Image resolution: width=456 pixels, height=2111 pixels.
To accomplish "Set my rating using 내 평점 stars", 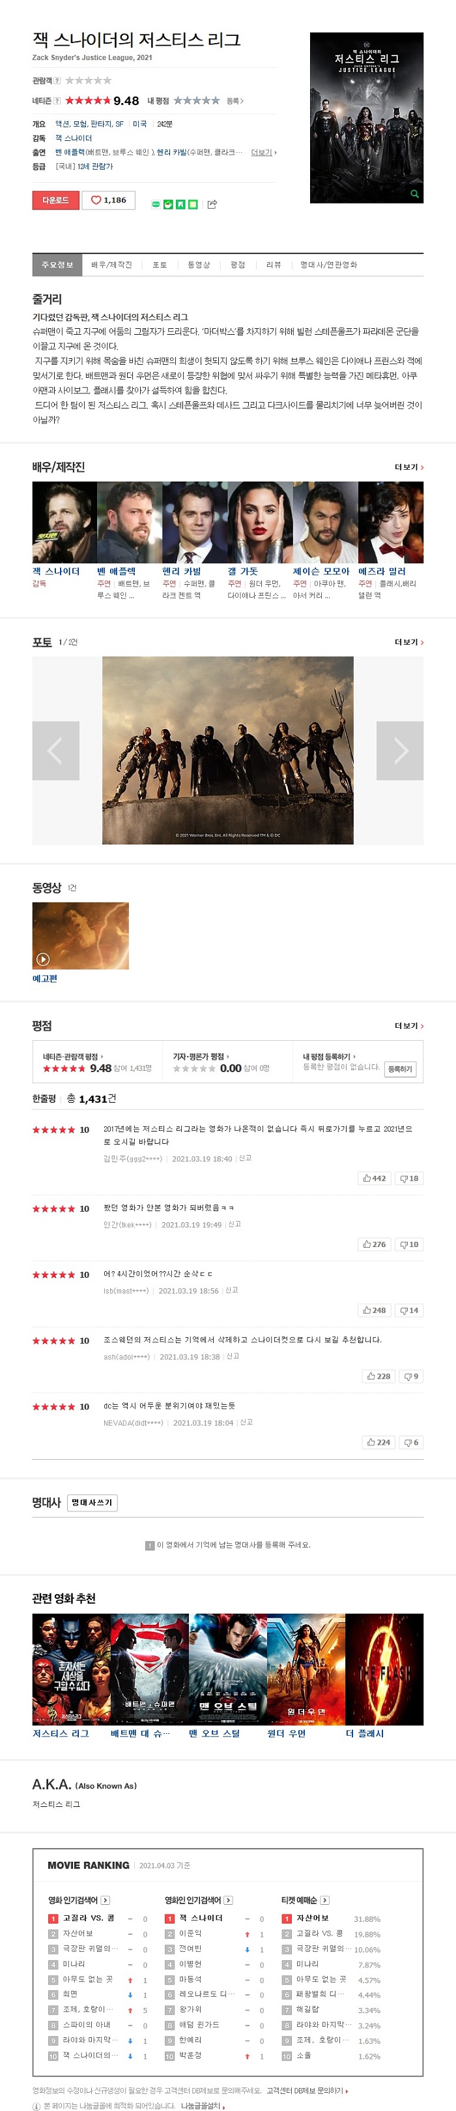I will [197, 100].
